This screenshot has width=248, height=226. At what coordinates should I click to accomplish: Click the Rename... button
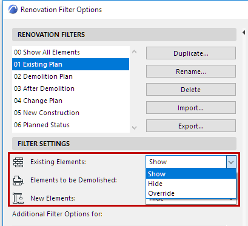tap(191, 71)
